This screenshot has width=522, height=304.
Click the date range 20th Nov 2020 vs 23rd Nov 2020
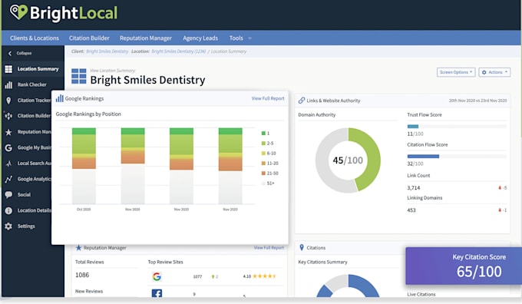(477, 101)
